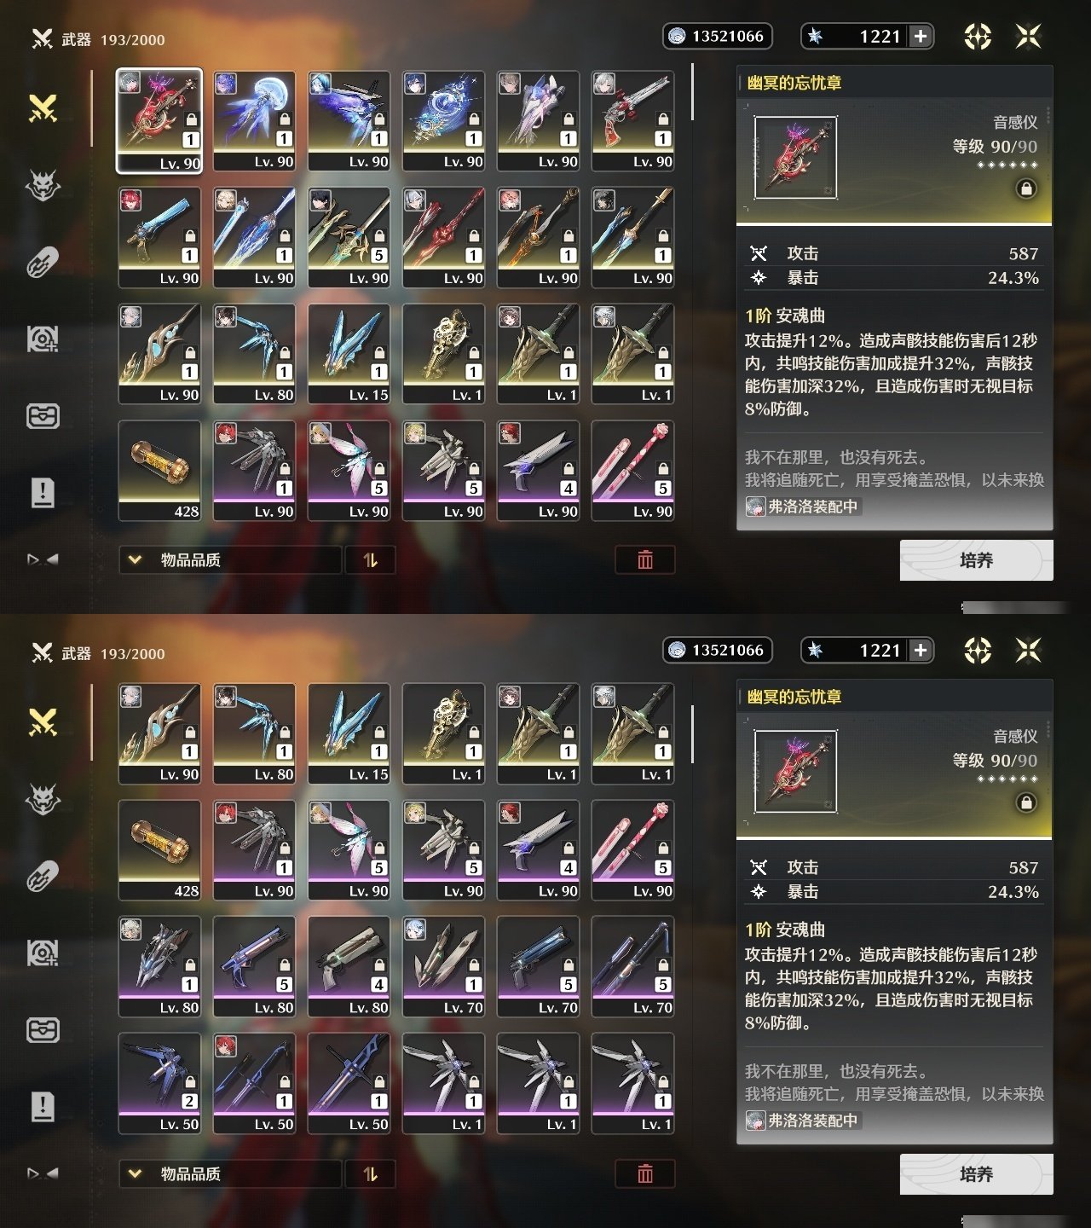
Task: Open the exclamation quest-items tab in lower sidebar
Action: coord(43,1106)
